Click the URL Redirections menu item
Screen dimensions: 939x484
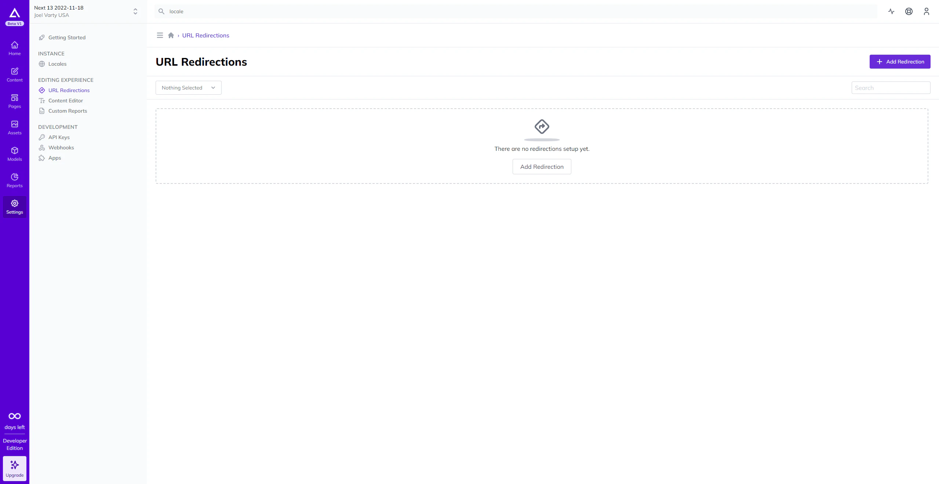[69, 90]
